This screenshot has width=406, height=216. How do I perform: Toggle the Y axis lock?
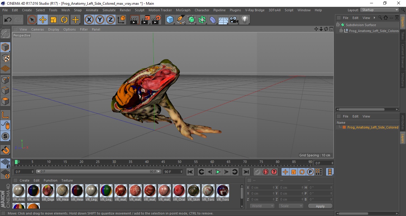[x=100, y=20]
